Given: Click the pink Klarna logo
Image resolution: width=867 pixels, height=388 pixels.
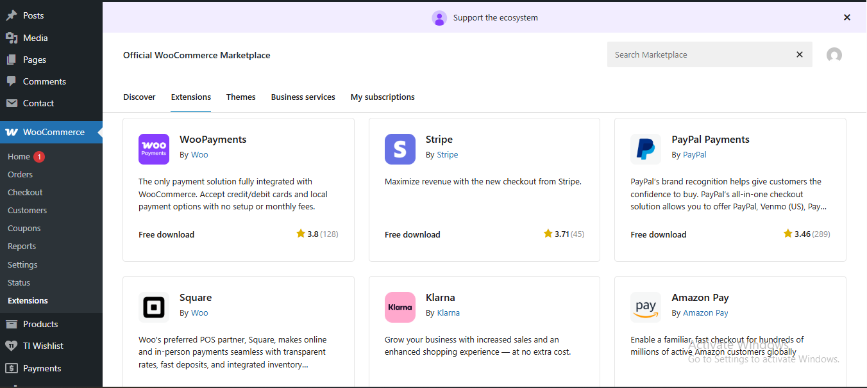Looking at the screenshot, I should [x=400, y=307].
